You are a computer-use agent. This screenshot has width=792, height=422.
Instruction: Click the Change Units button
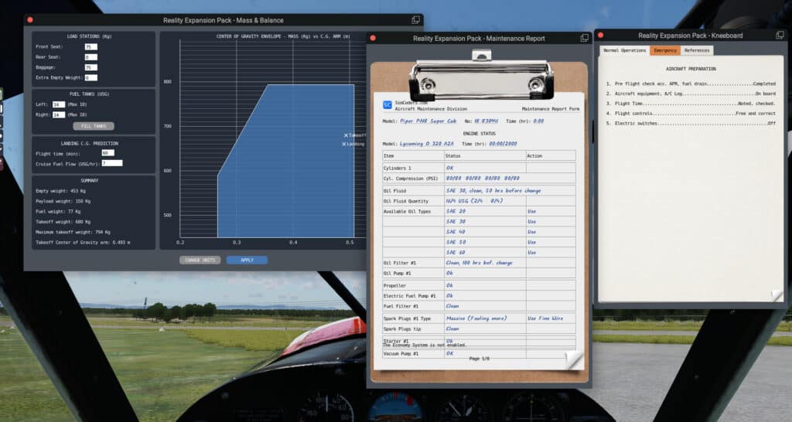[200, 260]
